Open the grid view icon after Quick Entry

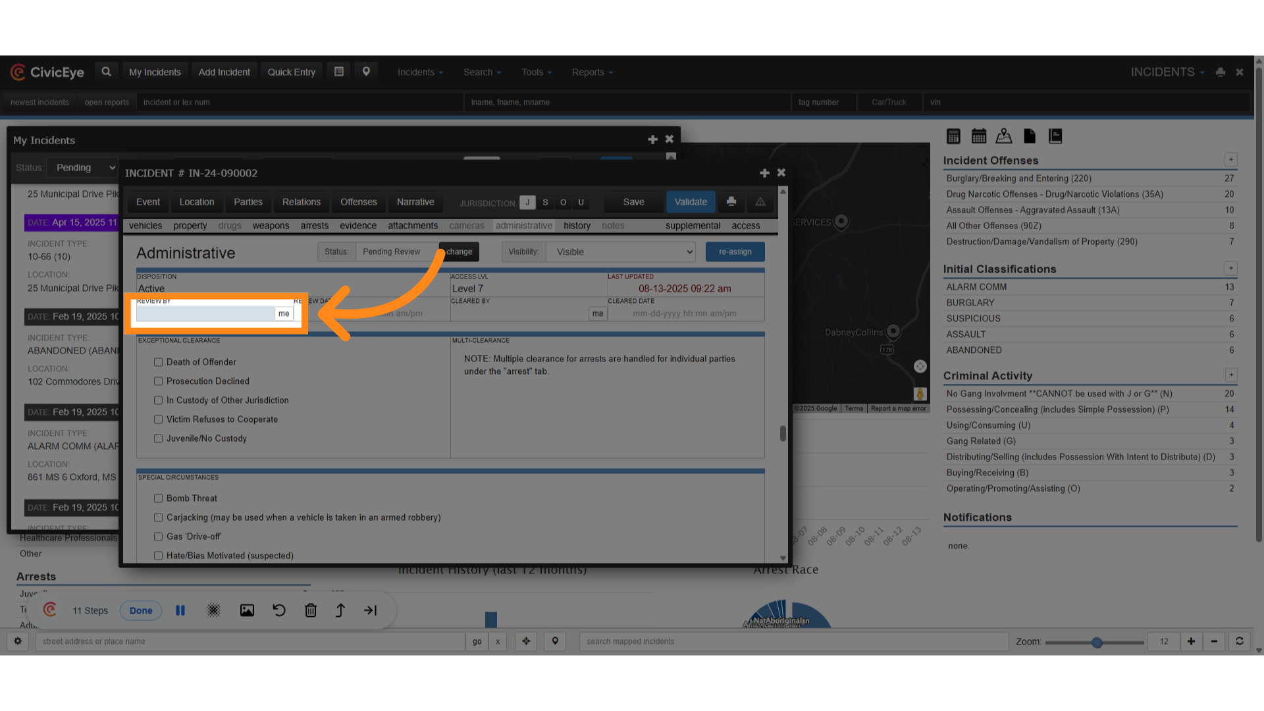[x=339, y=72]
